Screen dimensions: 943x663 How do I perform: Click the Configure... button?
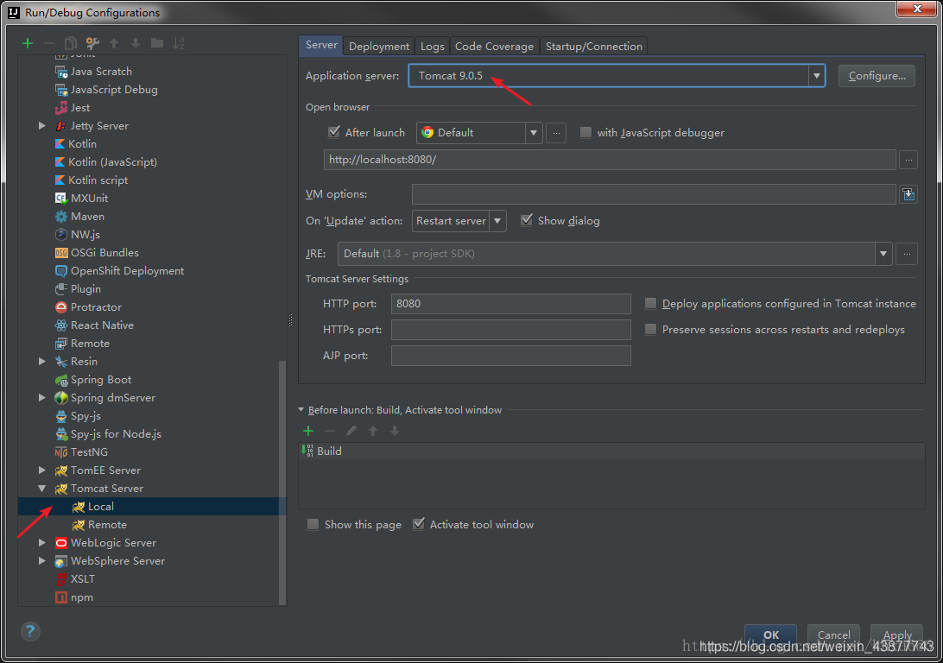tap(877, 76)
